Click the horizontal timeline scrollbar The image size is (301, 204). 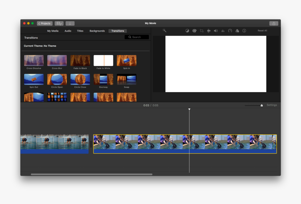click(92, 174)
